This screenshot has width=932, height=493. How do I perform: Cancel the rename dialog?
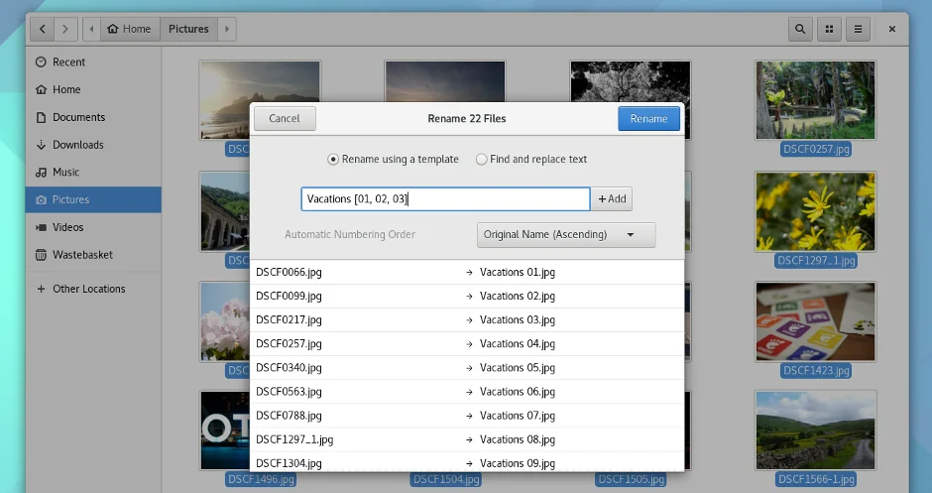pyautogui.click(x=284, y=118)
